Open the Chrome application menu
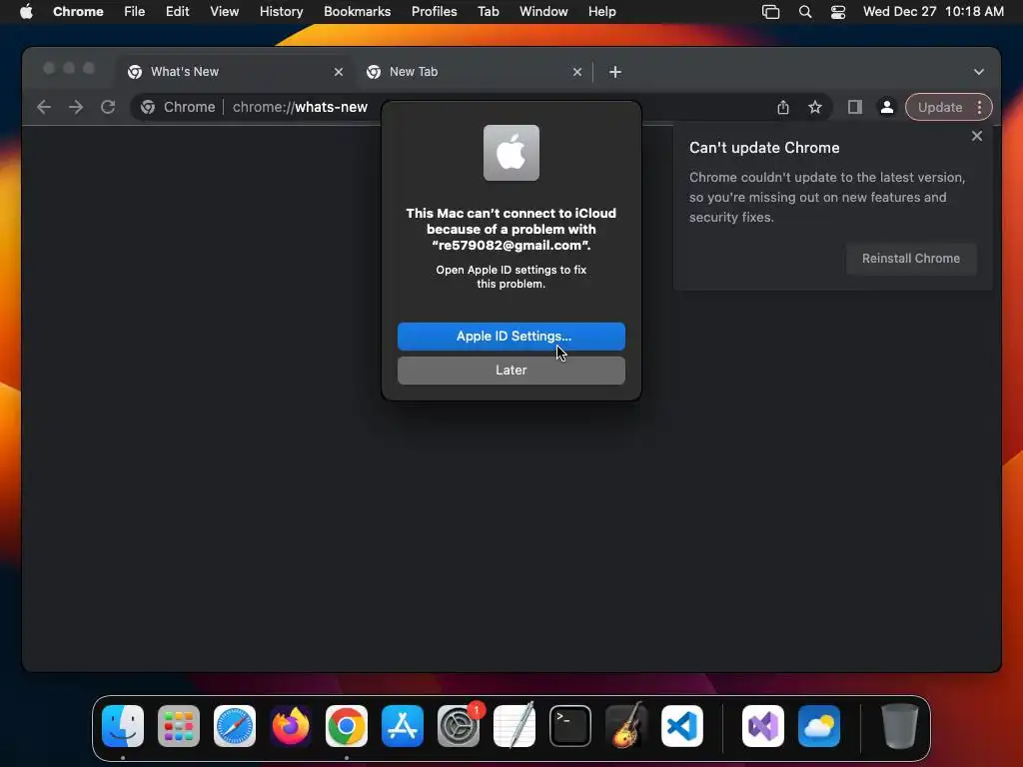Image resolution: width=1023 pixels, height=767 pixels. [78, 12]
